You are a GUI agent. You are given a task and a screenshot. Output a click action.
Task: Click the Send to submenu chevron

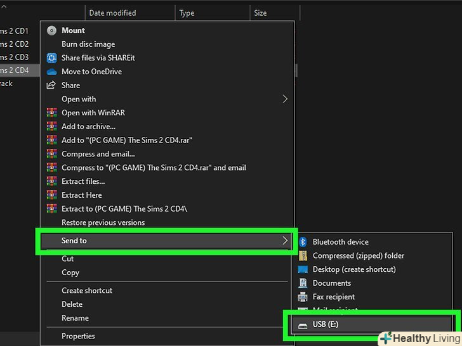[x=285, y=241]
